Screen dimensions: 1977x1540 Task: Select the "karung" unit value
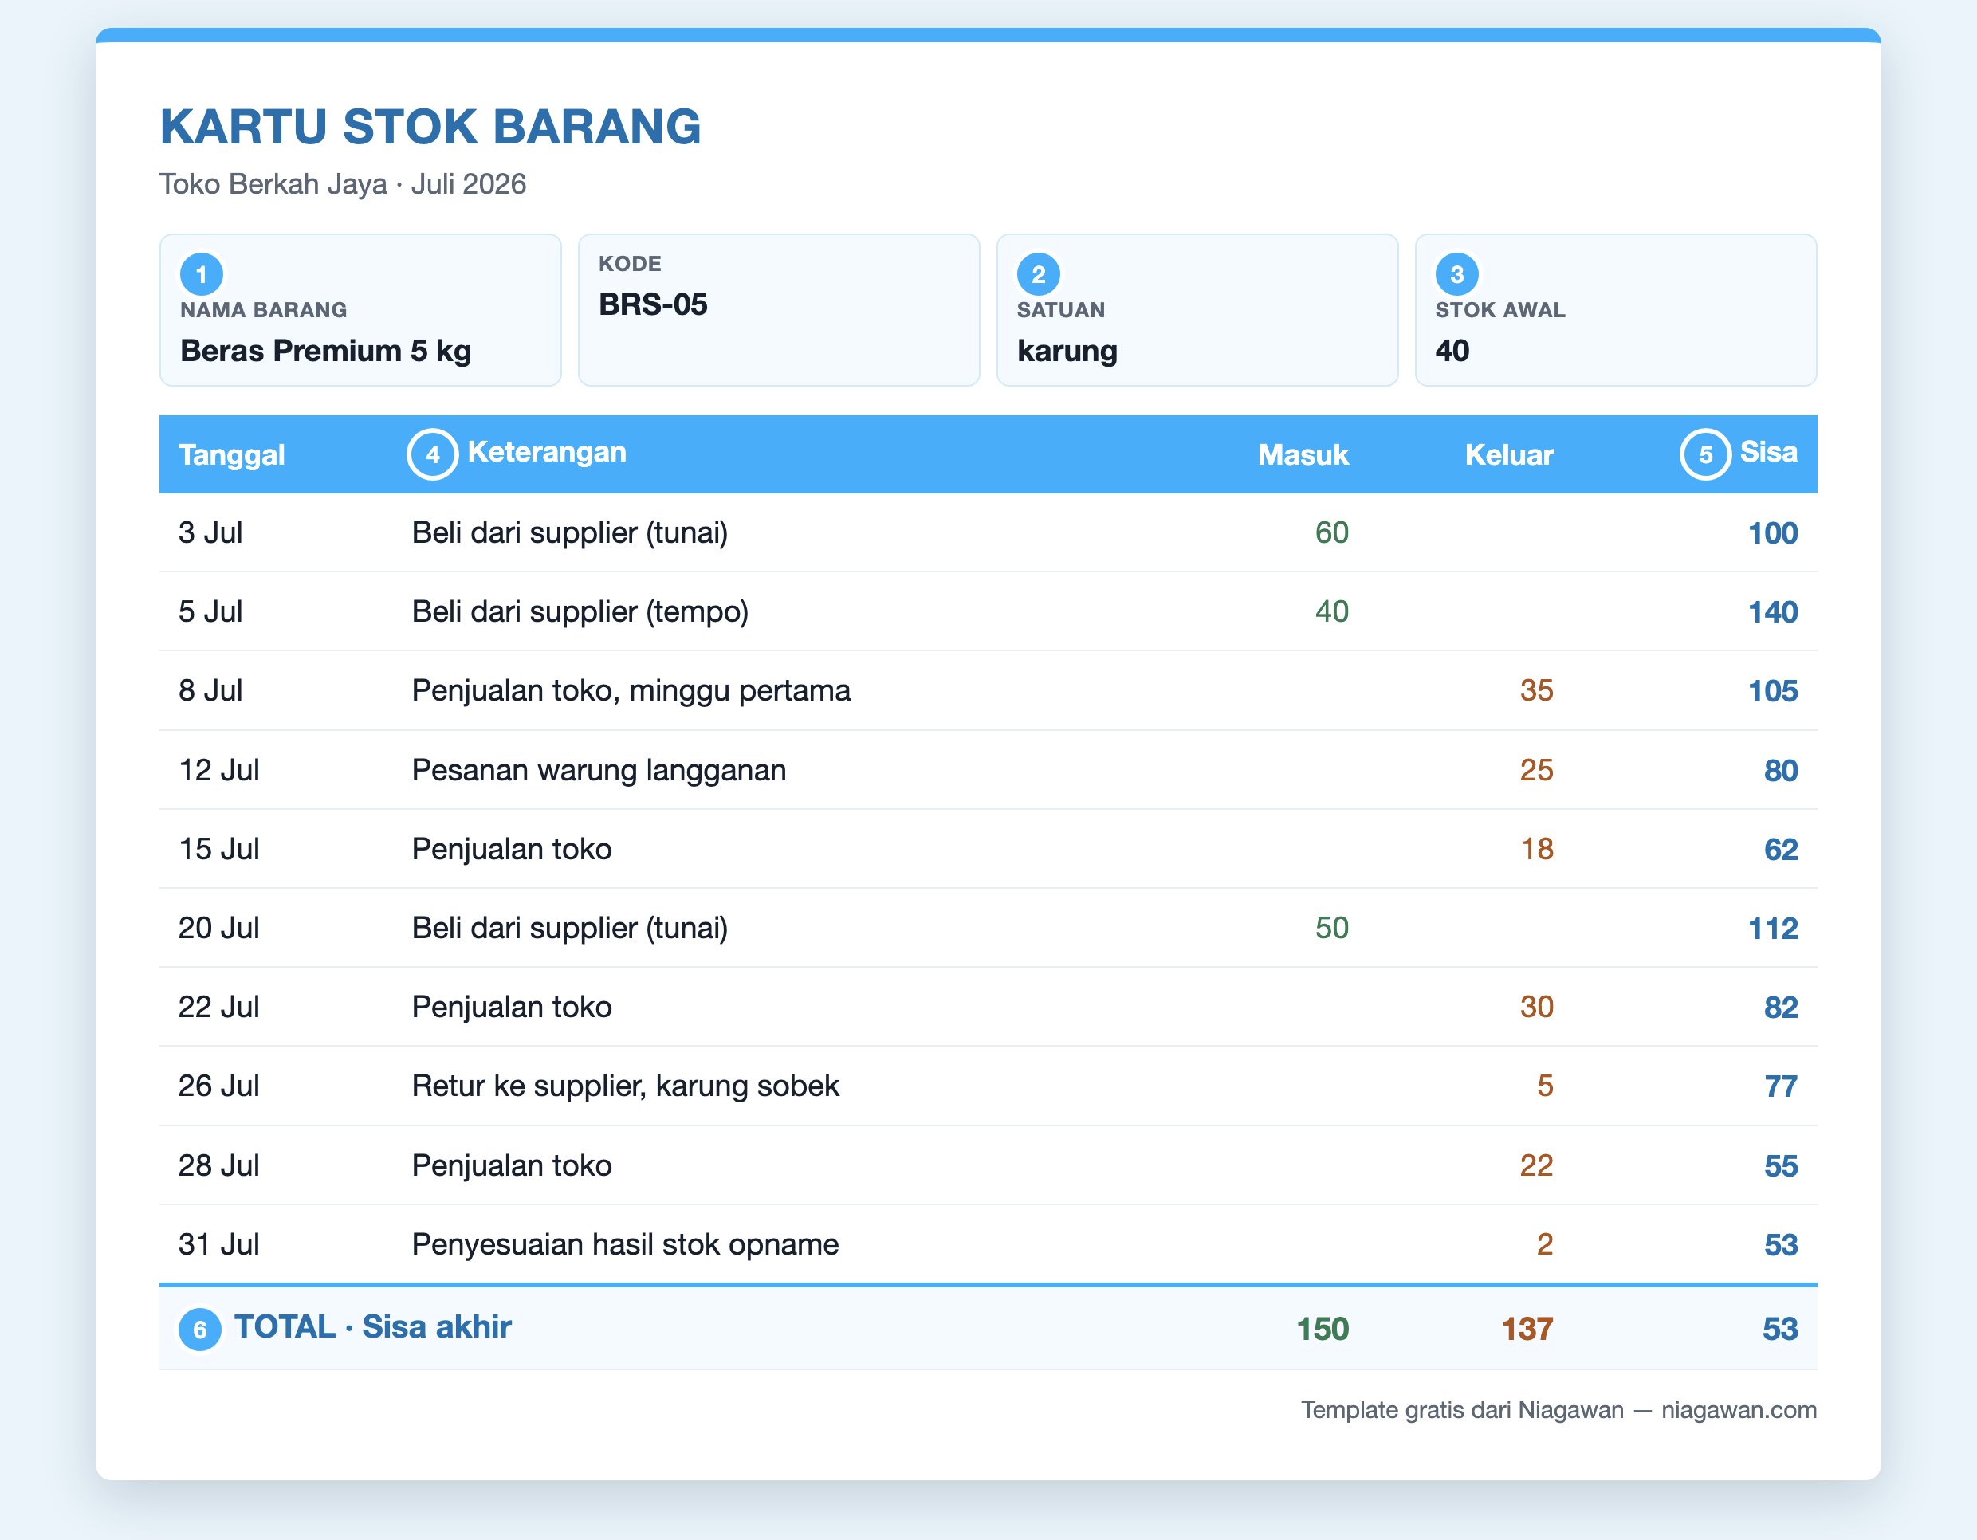tap(1067, 352)
